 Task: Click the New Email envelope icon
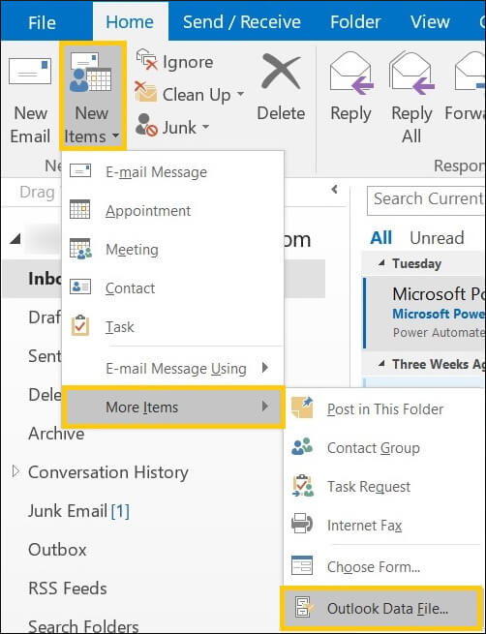30,71
